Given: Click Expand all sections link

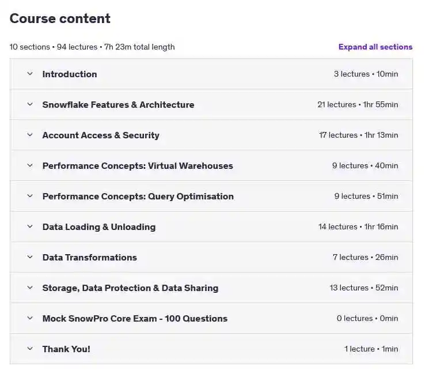Looking at the screenshot, I should pyautogui.click(x=375, y=47).
